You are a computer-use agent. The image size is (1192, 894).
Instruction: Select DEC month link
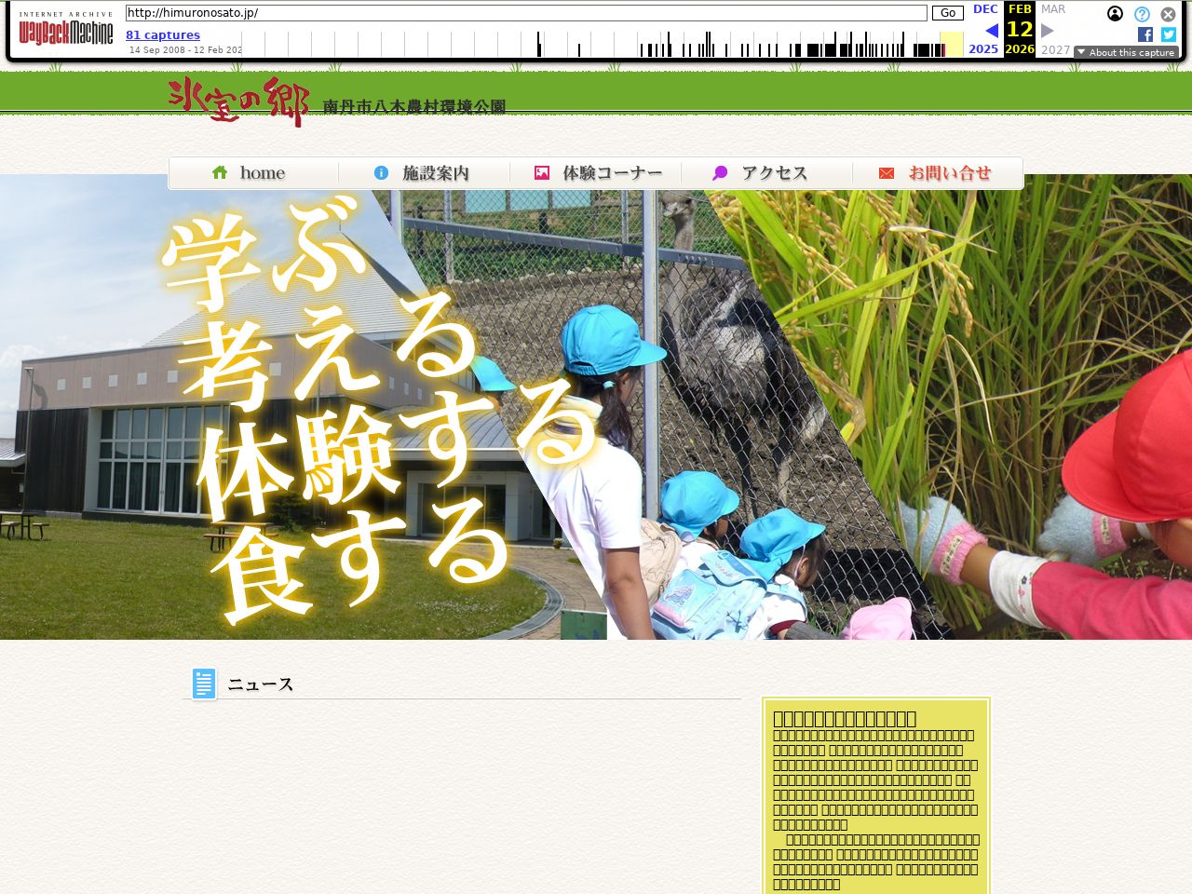coord(985,9)
